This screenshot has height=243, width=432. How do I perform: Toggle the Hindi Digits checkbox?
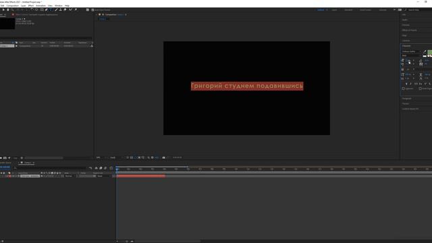pos(420,88)
